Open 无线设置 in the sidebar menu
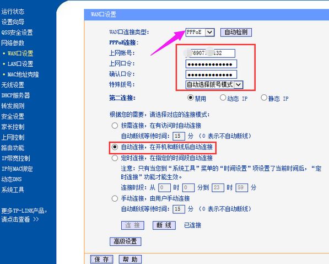 click(13, 85)
